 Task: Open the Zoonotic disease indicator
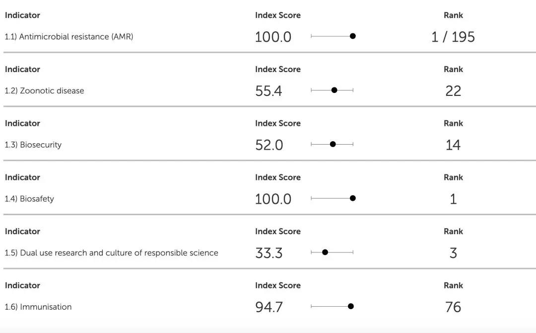(45, 91)
